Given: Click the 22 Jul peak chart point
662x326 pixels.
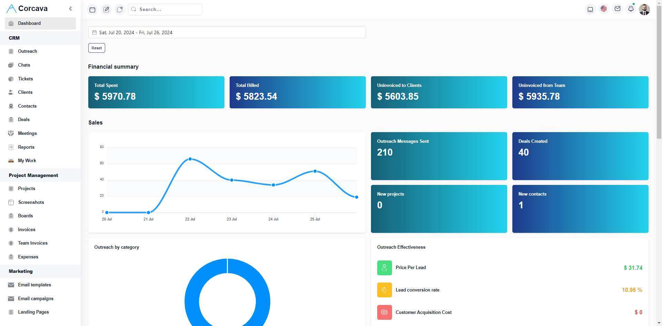Looking at the screenshot, I should [190, 159].
